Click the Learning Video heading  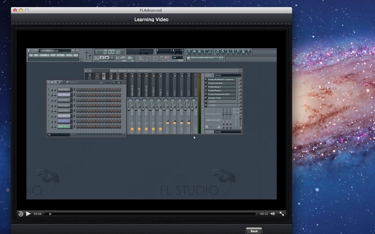151,20
